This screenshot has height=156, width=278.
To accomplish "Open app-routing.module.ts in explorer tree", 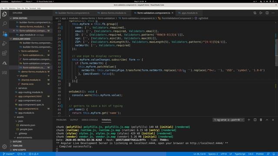I will point(30,92).
